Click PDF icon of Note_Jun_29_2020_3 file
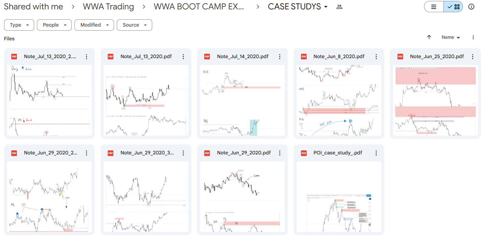This screenshot has width=482, height=236. (x=111, y=153)
